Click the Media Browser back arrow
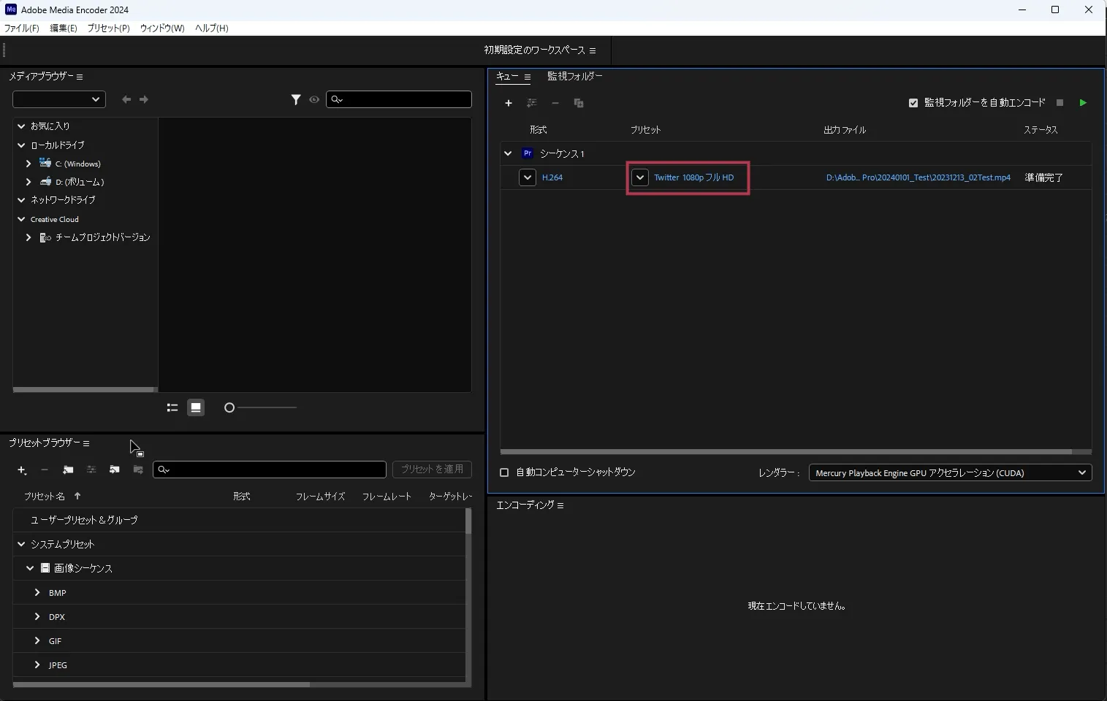This screenshot has height=701, width=1107. click(126, 99)
